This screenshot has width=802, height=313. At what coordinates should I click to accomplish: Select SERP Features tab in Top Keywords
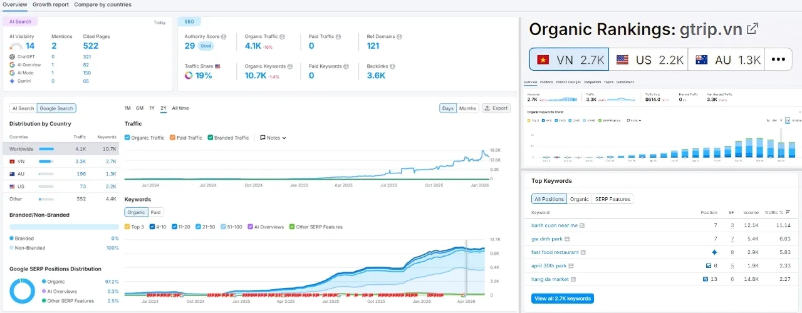coord(612,199)
